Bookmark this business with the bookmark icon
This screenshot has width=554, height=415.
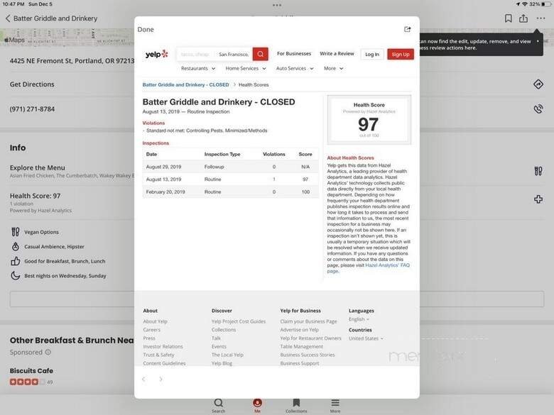coord(508,18)
